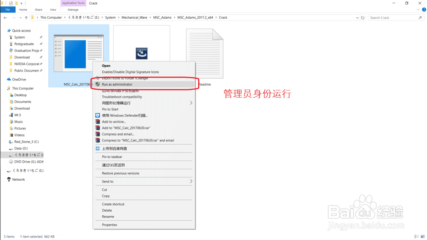427x240 pixels.
Task: Choose Add to "MSC_Calc_20170630.rar"
Action: tap(144, 128)
